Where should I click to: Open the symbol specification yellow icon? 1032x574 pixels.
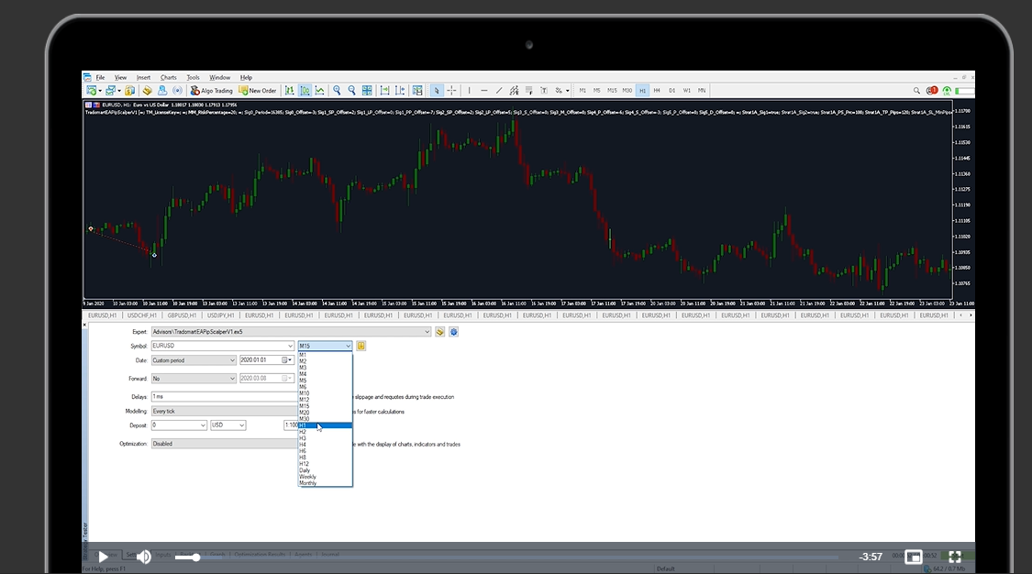(x=361, y=346)
